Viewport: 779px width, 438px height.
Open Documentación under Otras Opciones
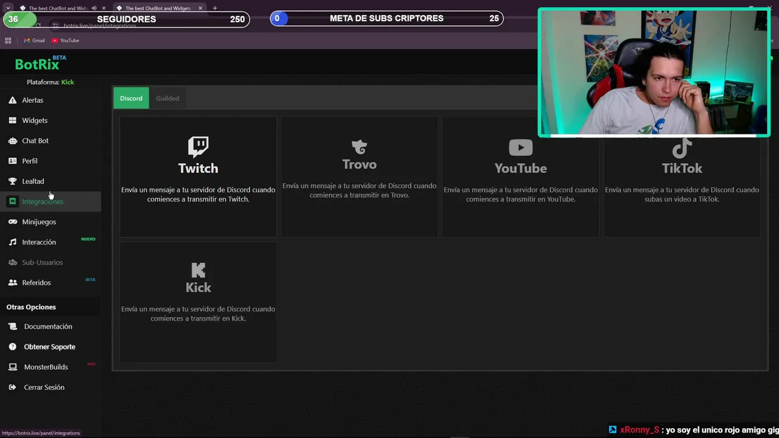(x=51, y=327)
